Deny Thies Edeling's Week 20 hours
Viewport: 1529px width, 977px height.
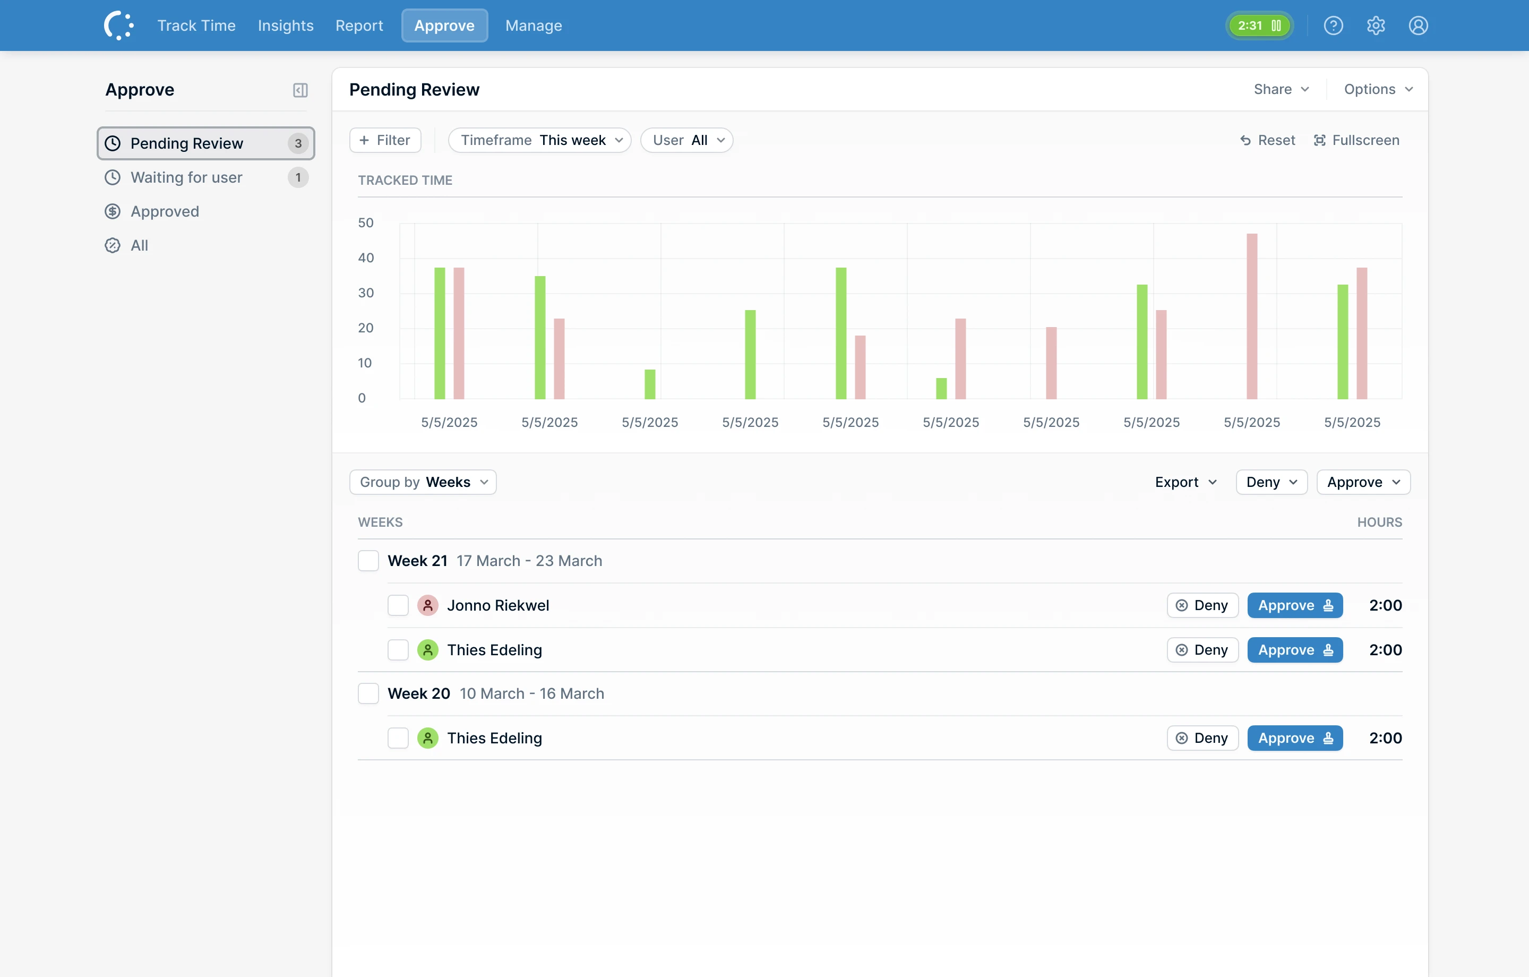tap(1202, 738)
